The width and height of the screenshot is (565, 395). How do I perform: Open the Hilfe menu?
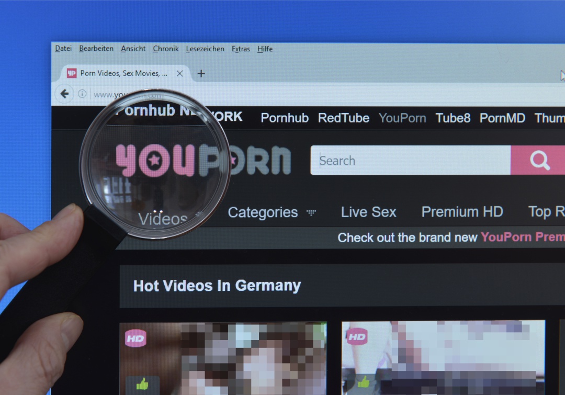265,49
